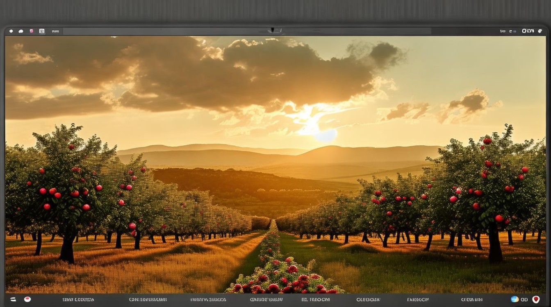
Task: Open the white cloud icon in top bar
Action: [x=21, y=31]
